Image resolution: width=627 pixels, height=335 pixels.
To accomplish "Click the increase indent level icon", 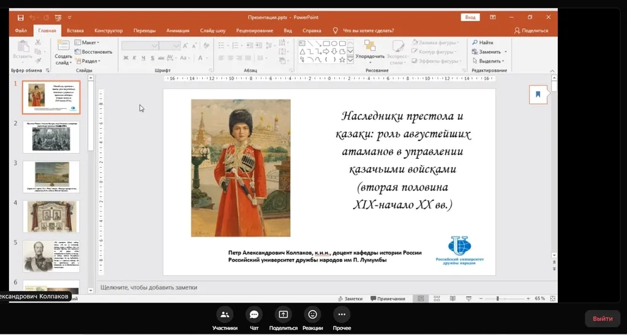I will [259, 45].
